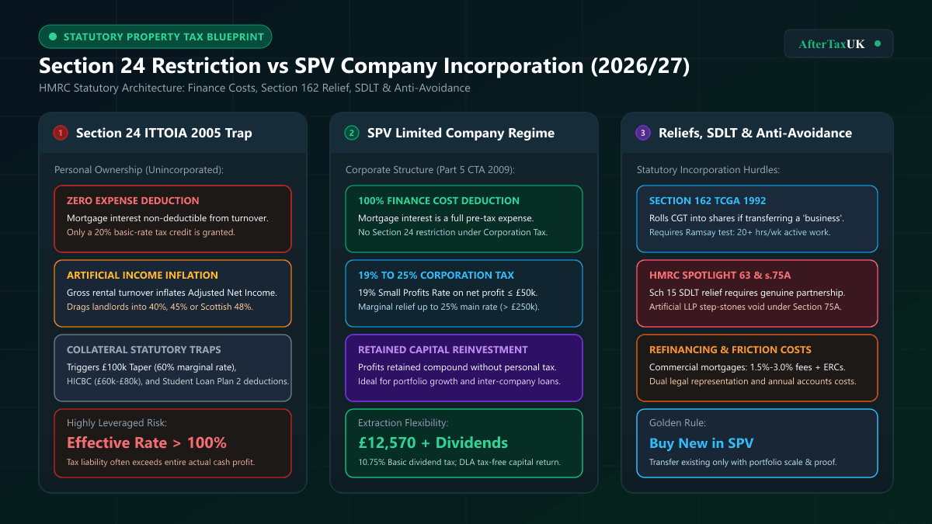
Task: Open the Retained Capital Reinvestment card
Action: [464, 368]
